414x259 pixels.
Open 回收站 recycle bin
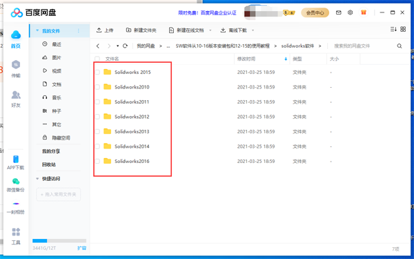point(49,164)
